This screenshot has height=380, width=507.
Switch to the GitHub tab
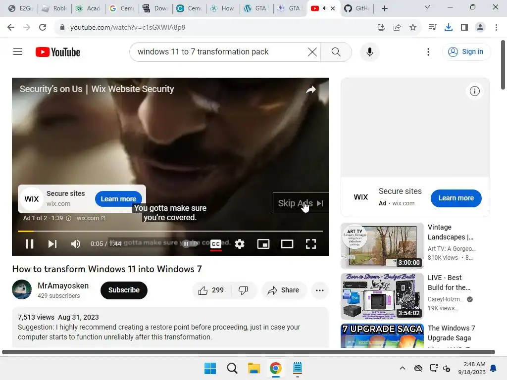[356, 8]
